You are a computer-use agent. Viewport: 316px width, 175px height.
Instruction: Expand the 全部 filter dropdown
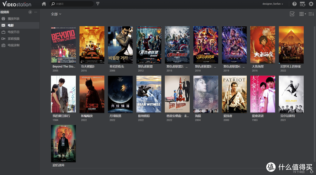[x=56, y=14]
